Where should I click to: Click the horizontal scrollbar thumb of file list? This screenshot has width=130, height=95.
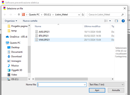pyautogui.click(x=61, y=79)
